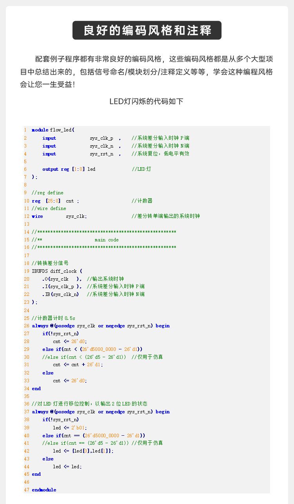Click the sys_rst_n input declaration line
This screenshot has width=294, height=504.
[x=116, y=154]
